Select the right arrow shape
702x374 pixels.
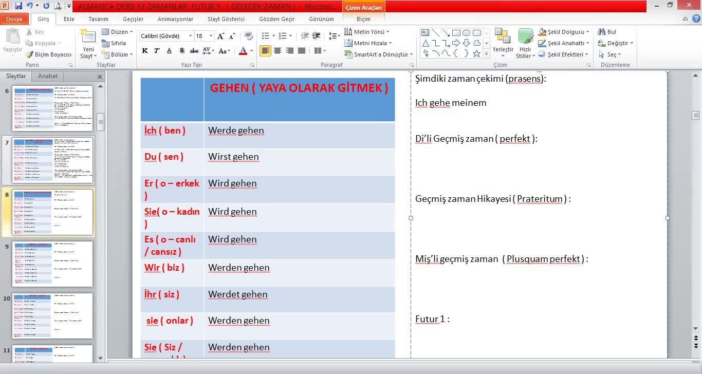pos(456,43)
